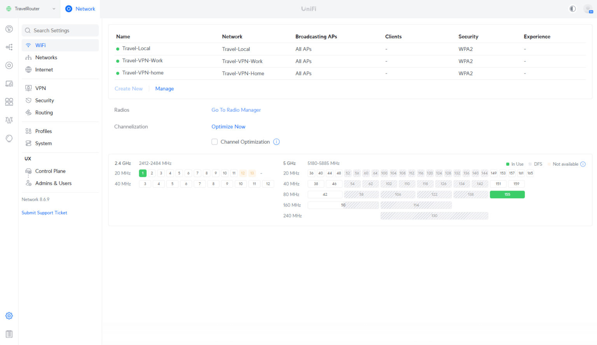This screenshot has height=345, width=597.
Task: Select 5 GHz 80 MHz channel 155
Action: pyautogui.click(x=507, y=194)
